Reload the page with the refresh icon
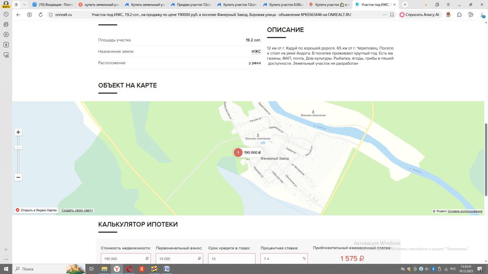Image resolution: width=488 pixels, height=274 pixels. 40,15
